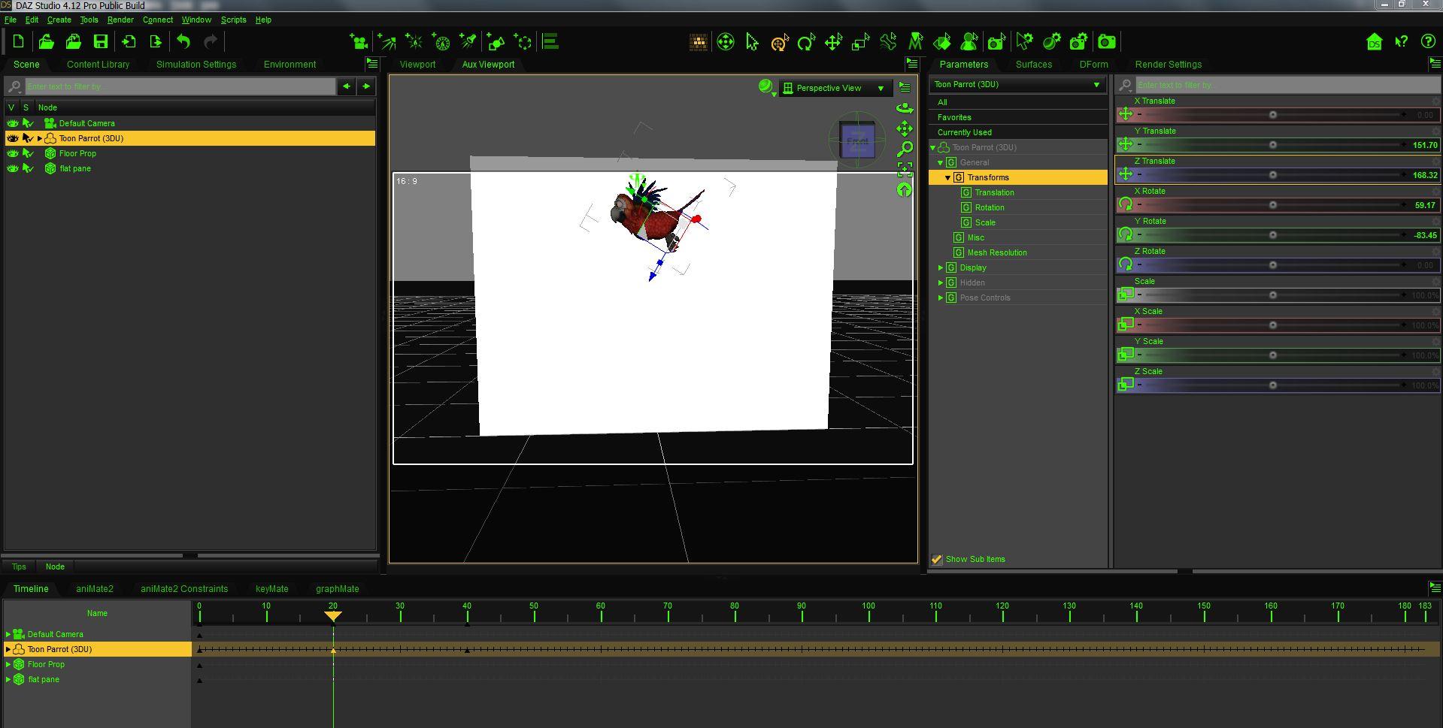Screen dimensions: 1443x728
Task: Click the Render camera icon
Action: [1107, 42]
